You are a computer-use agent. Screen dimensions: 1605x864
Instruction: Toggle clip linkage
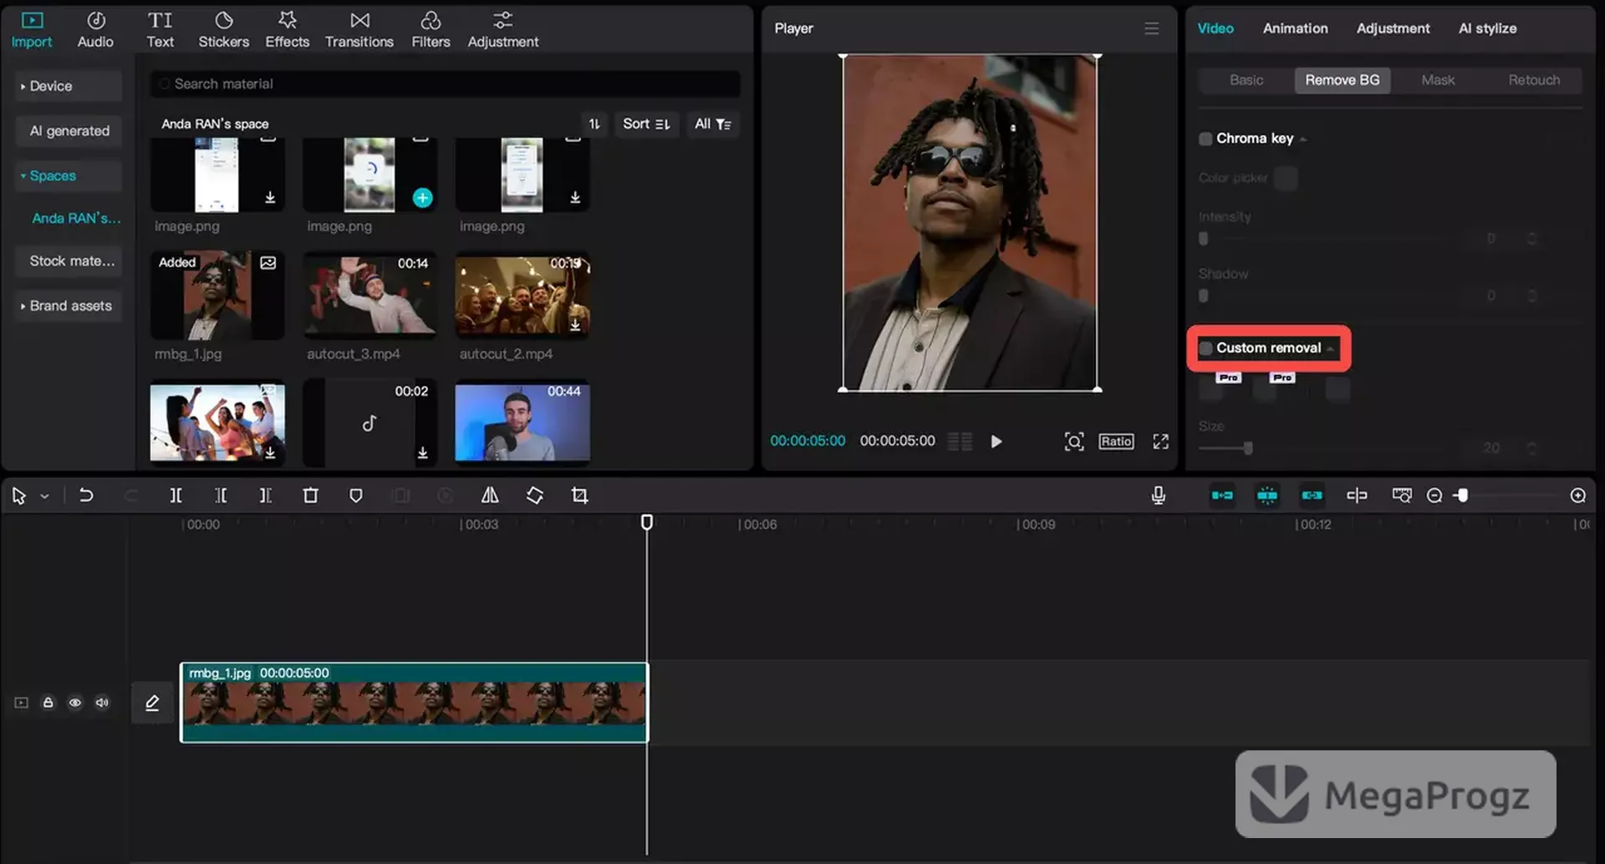pos(1312,496)
